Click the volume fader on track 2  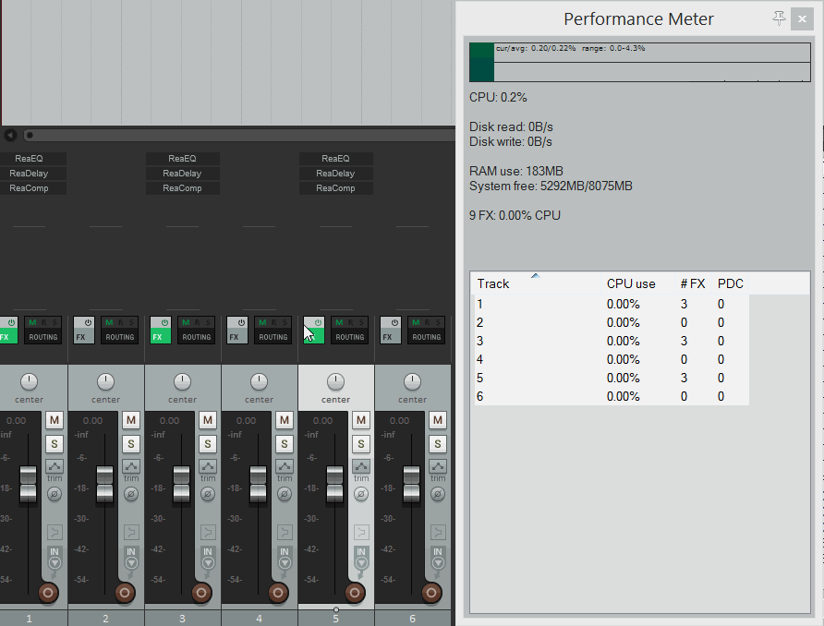[x=104, y=484]
